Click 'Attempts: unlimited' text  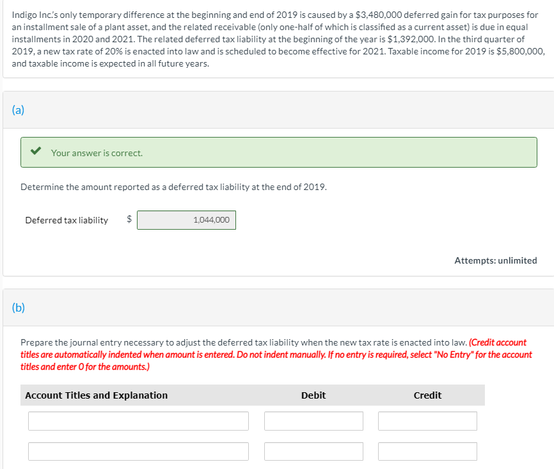[x=495, y=260]
